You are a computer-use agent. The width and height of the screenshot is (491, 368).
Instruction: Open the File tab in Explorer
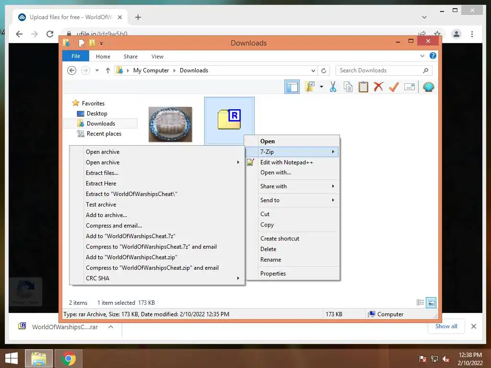pyautogui.click(x=76, y=56)
